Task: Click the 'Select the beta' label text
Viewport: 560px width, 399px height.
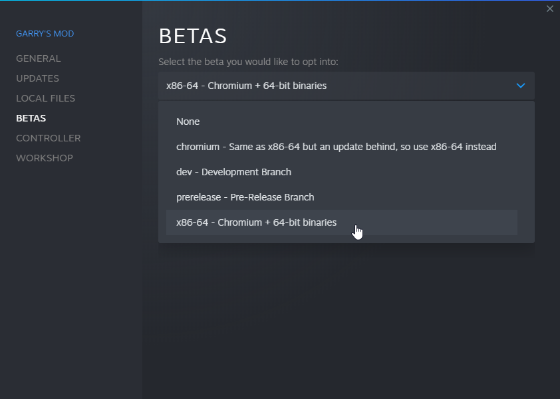Action: [248, 62]
